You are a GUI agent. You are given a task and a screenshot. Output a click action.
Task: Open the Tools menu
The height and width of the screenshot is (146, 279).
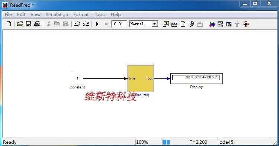click(x=100, y=14)
